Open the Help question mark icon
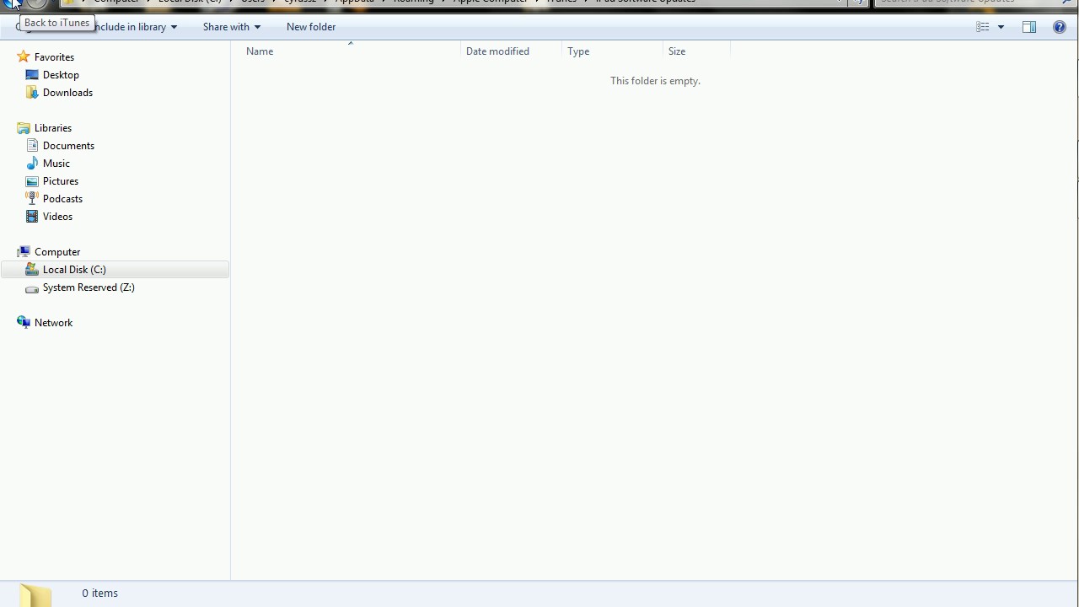The image size is (1079, 607). 1060,27
